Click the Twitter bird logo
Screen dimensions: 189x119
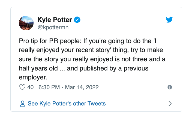pos(170,20)
